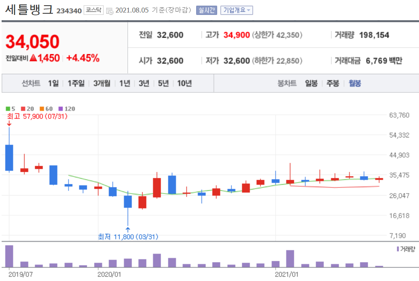Click the 실시간 real-time button
The height and width of the screenshot is (281, 419).
point(207,10)
